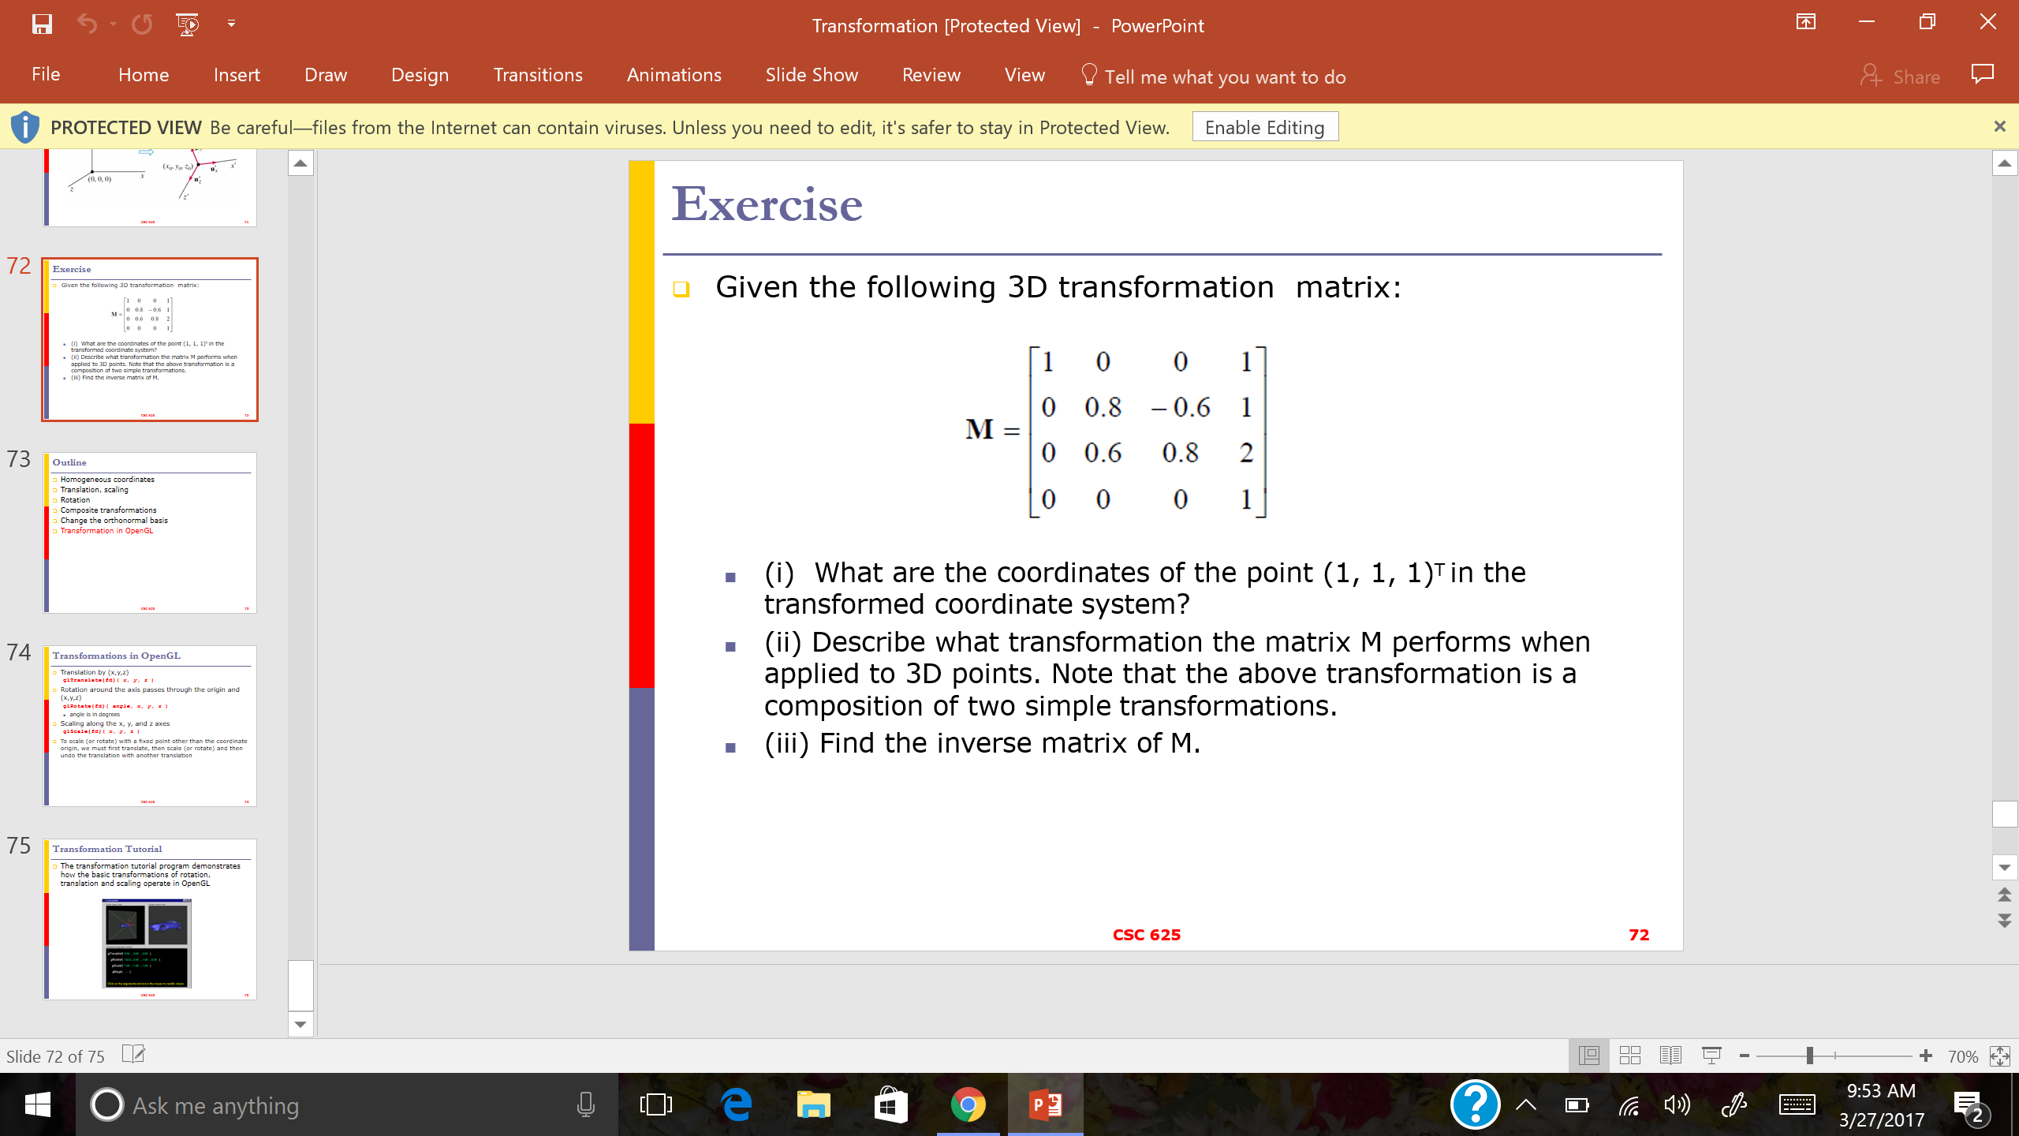The image size is (2019, 1136).
Task: Click Start From Beginning slideshow icon
Action: (x=188, y=24)
